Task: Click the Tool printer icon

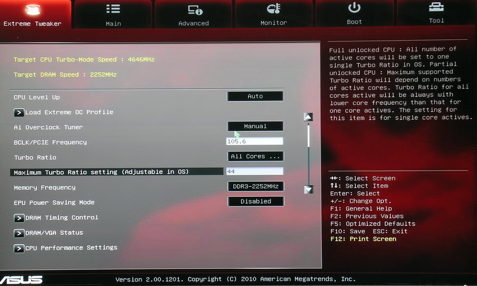Action: click(x=436, y=7)
